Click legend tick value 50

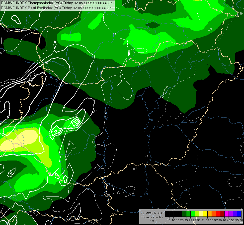coord(233,220)
